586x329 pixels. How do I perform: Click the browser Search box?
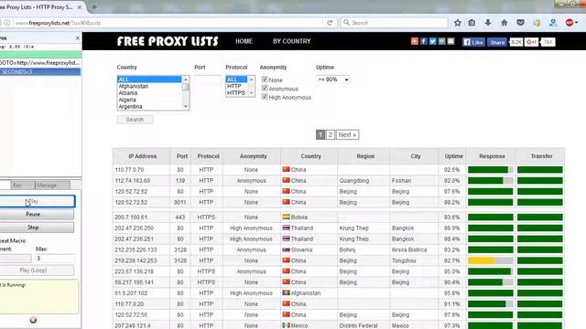point(395,23)
